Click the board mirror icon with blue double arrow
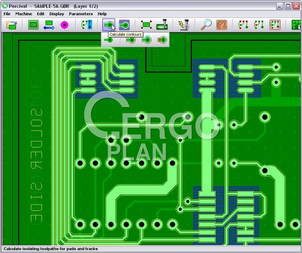Viewport: 302px width, 253px height. point(49,25)
